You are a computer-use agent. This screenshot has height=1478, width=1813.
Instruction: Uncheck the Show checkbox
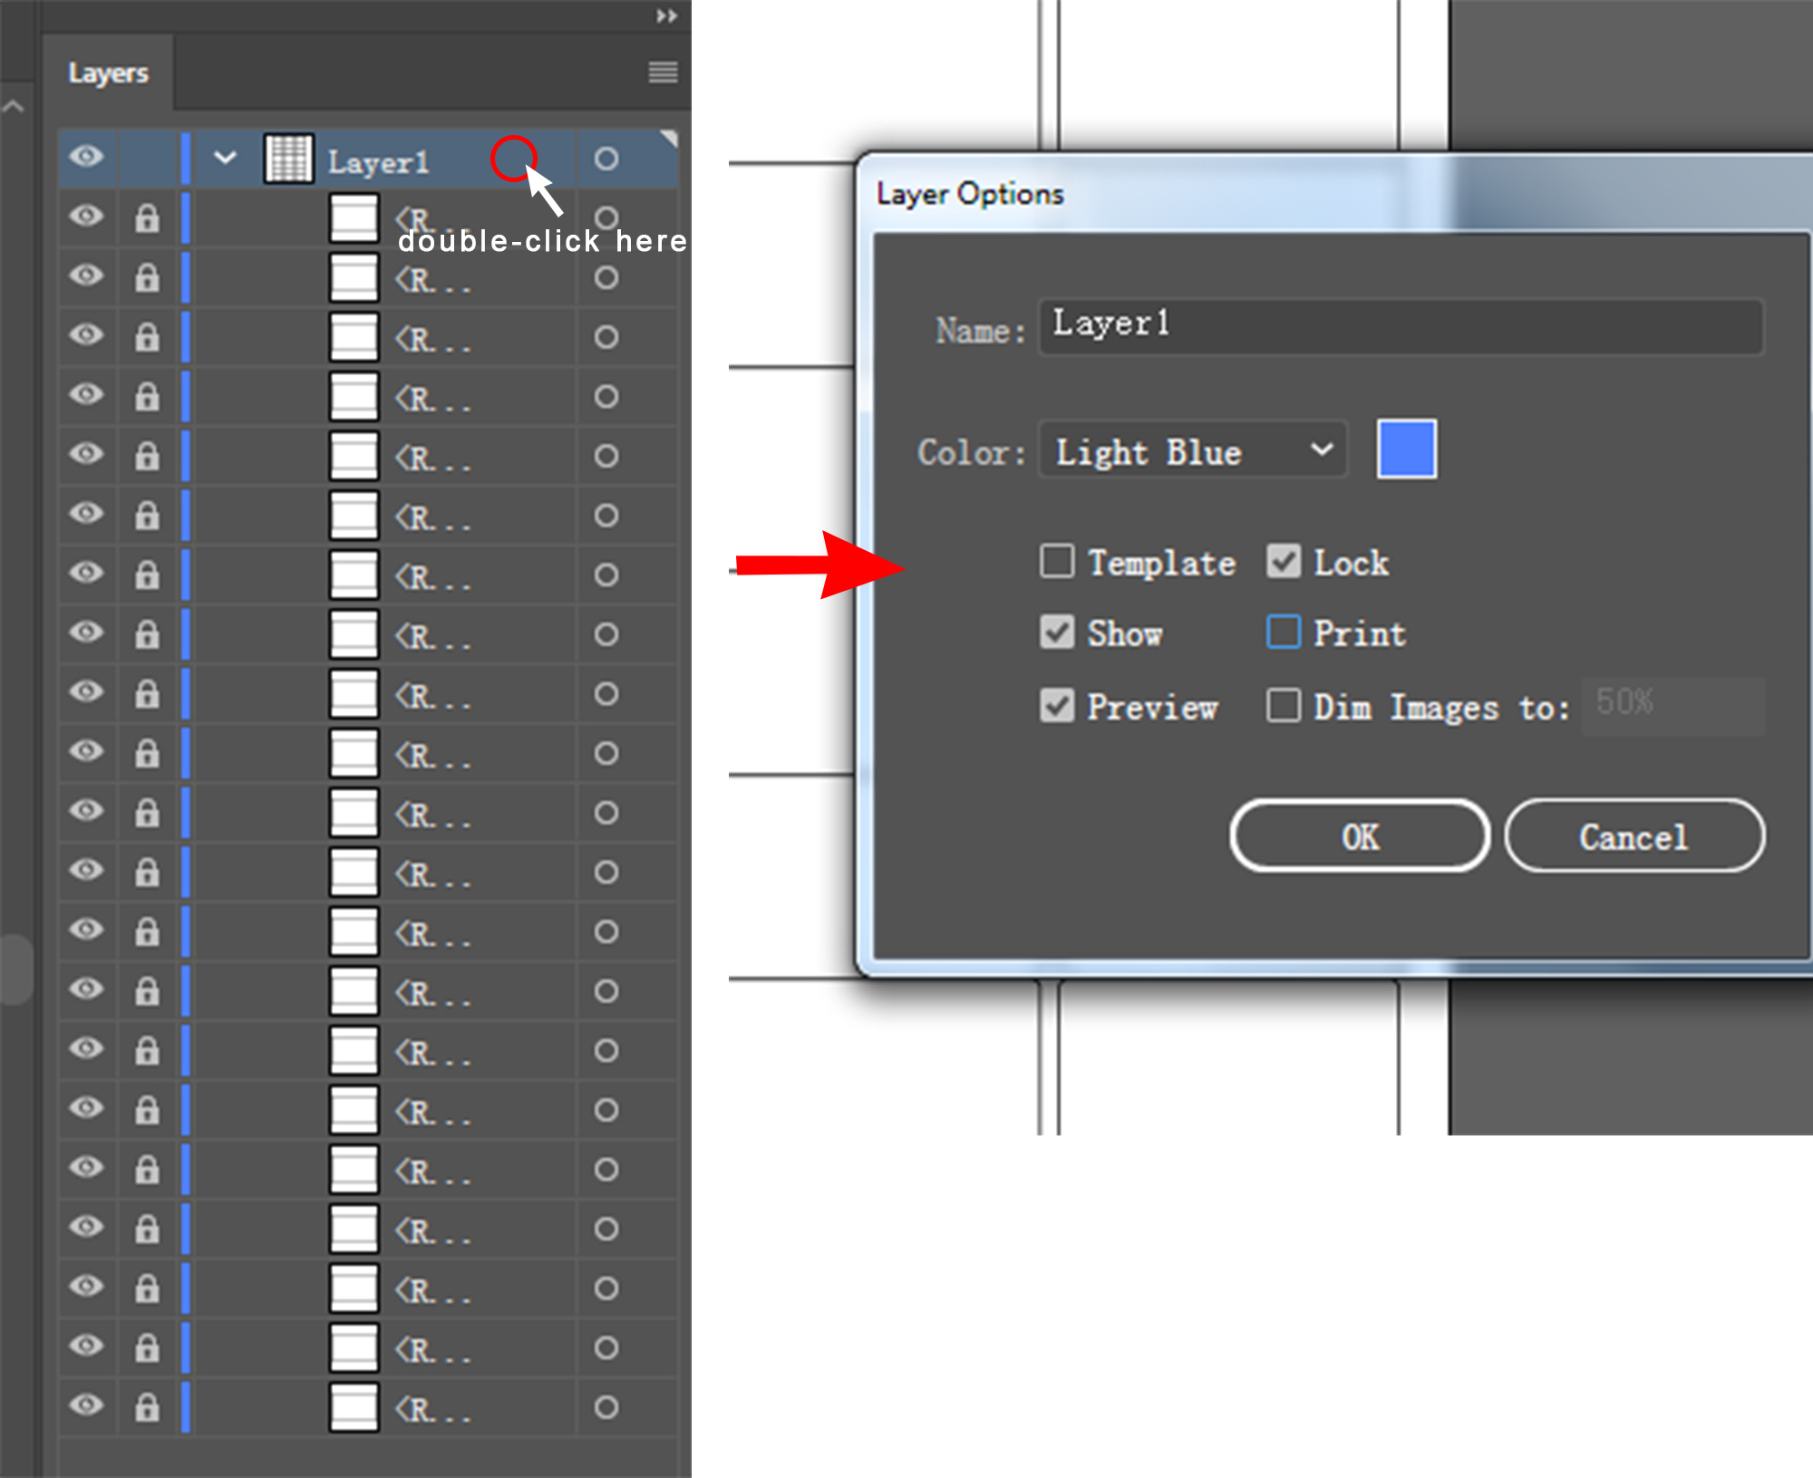tap(1057, 633)
